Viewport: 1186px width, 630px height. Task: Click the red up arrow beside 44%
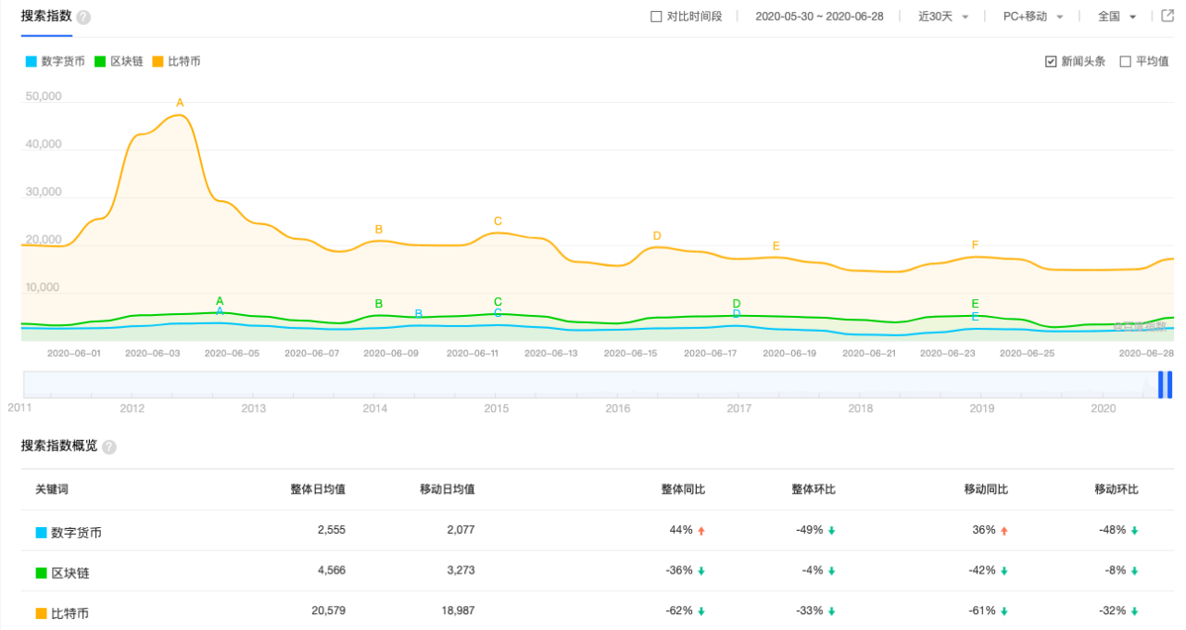tap(701, 531)
